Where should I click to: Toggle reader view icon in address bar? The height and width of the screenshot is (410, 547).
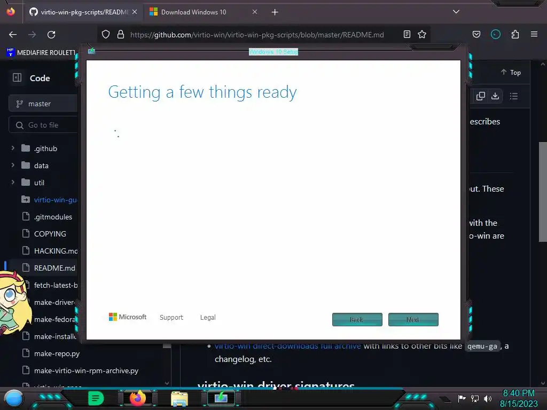(407, 34)
